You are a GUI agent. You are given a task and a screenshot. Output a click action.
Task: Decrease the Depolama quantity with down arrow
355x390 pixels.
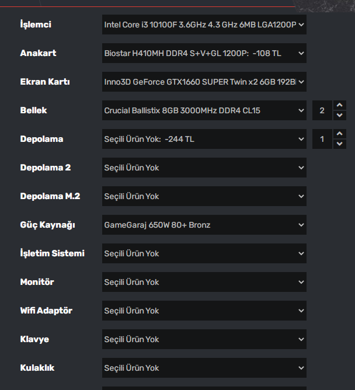point(340,144)
